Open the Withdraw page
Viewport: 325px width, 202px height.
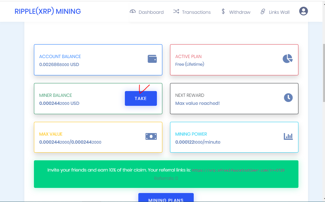(x=236, y=12)
